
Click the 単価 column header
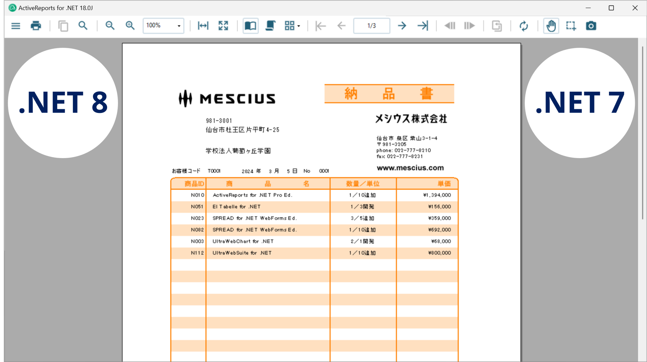click(444, 184)
